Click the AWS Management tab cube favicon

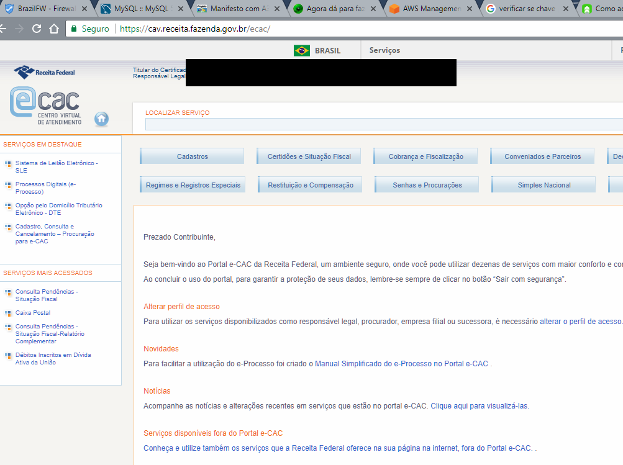394,8
